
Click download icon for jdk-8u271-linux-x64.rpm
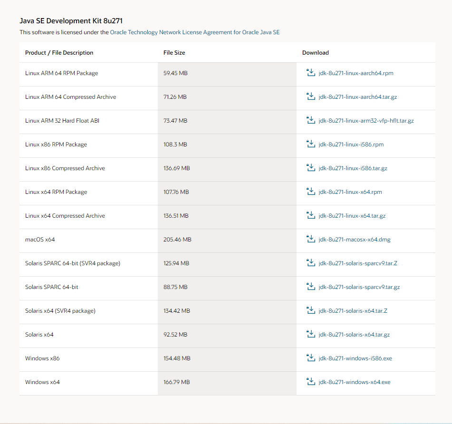tap(311, 192)
